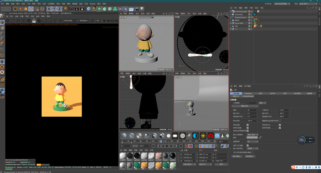The image size is (321, 173).
Task: Click load preset button
Action: (x=237, y=156)
